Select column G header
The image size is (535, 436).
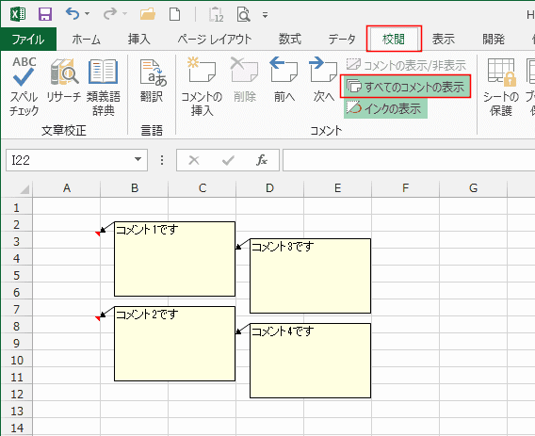pos(473,188)
